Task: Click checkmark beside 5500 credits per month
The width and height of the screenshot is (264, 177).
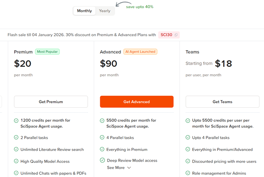Action: 102,121
